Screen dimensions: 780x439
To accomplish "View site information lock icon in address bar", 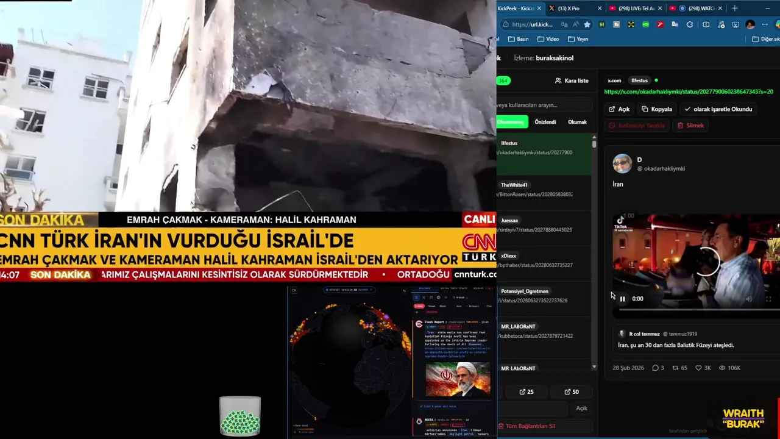I will click(505, 24).
